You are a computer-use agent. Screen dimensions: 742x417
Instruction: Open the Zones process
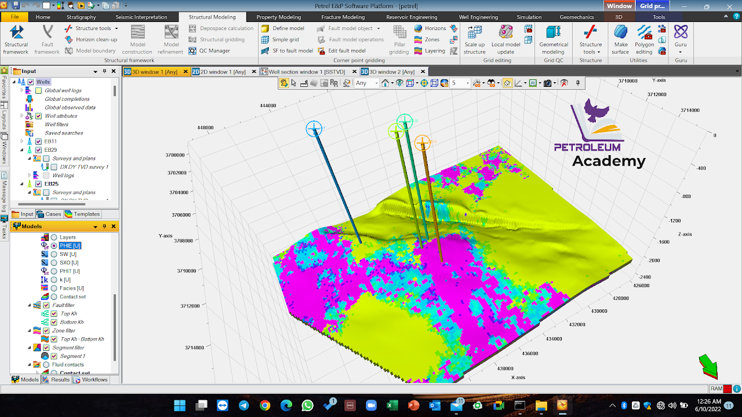[427, 40]
